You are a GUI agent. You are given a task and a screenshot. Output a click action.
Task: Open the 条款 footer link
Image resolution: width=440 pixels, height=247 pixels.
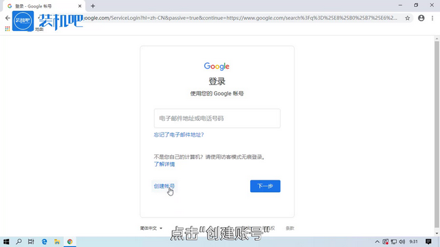[x=290, y=228]
